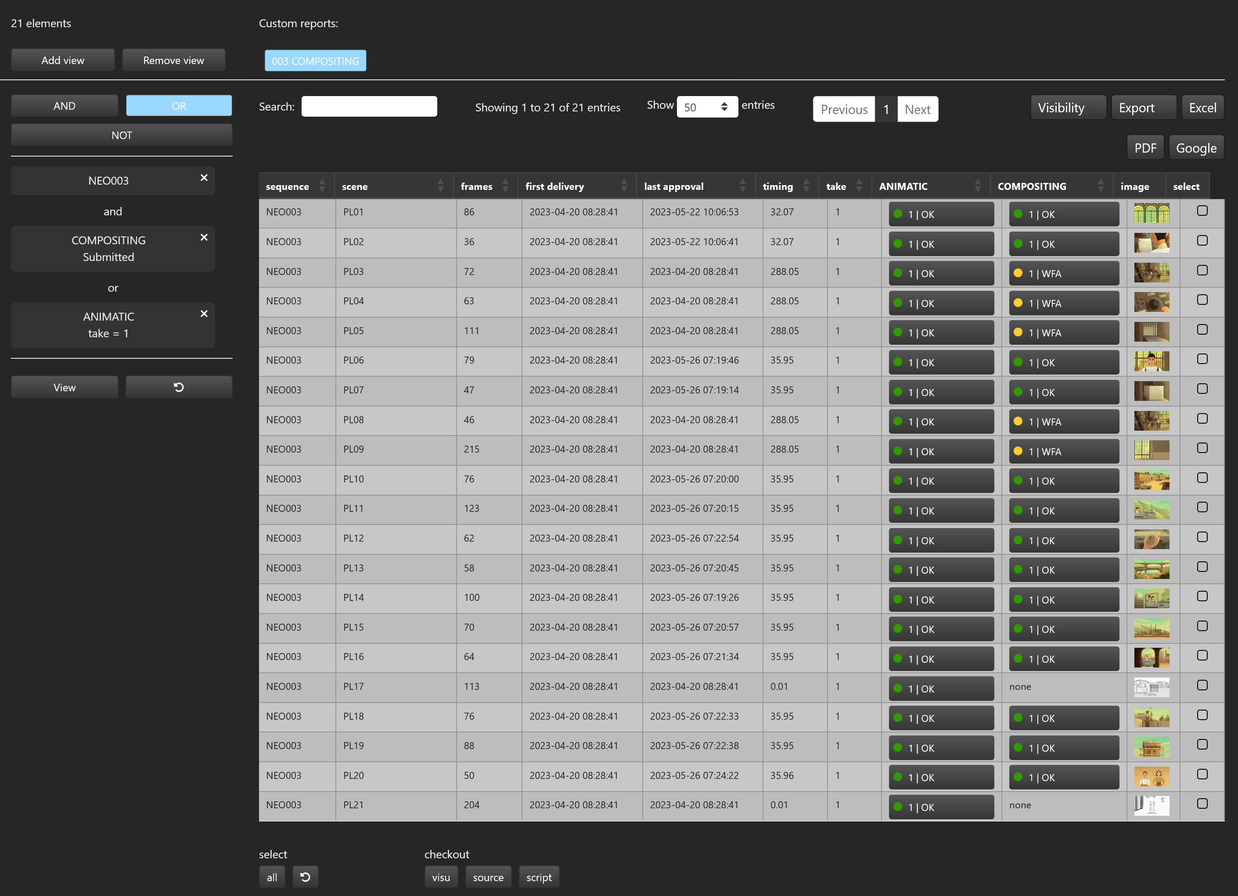1238x896 pixels.
Task: Check the select box for PL01
Action: [1202, 211]
